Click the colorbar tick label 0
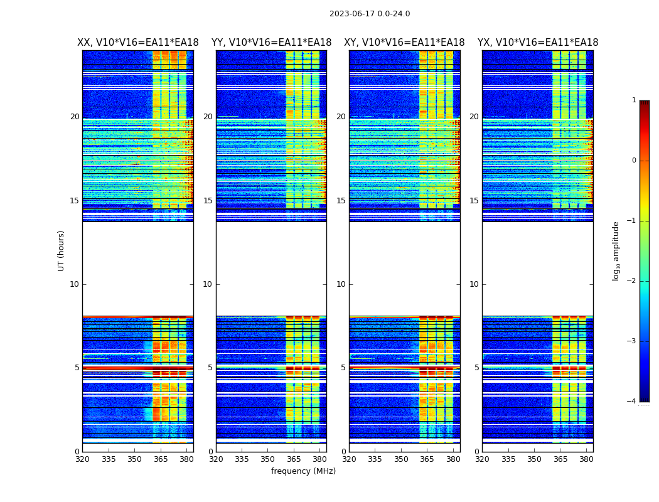 click(633, 161)
